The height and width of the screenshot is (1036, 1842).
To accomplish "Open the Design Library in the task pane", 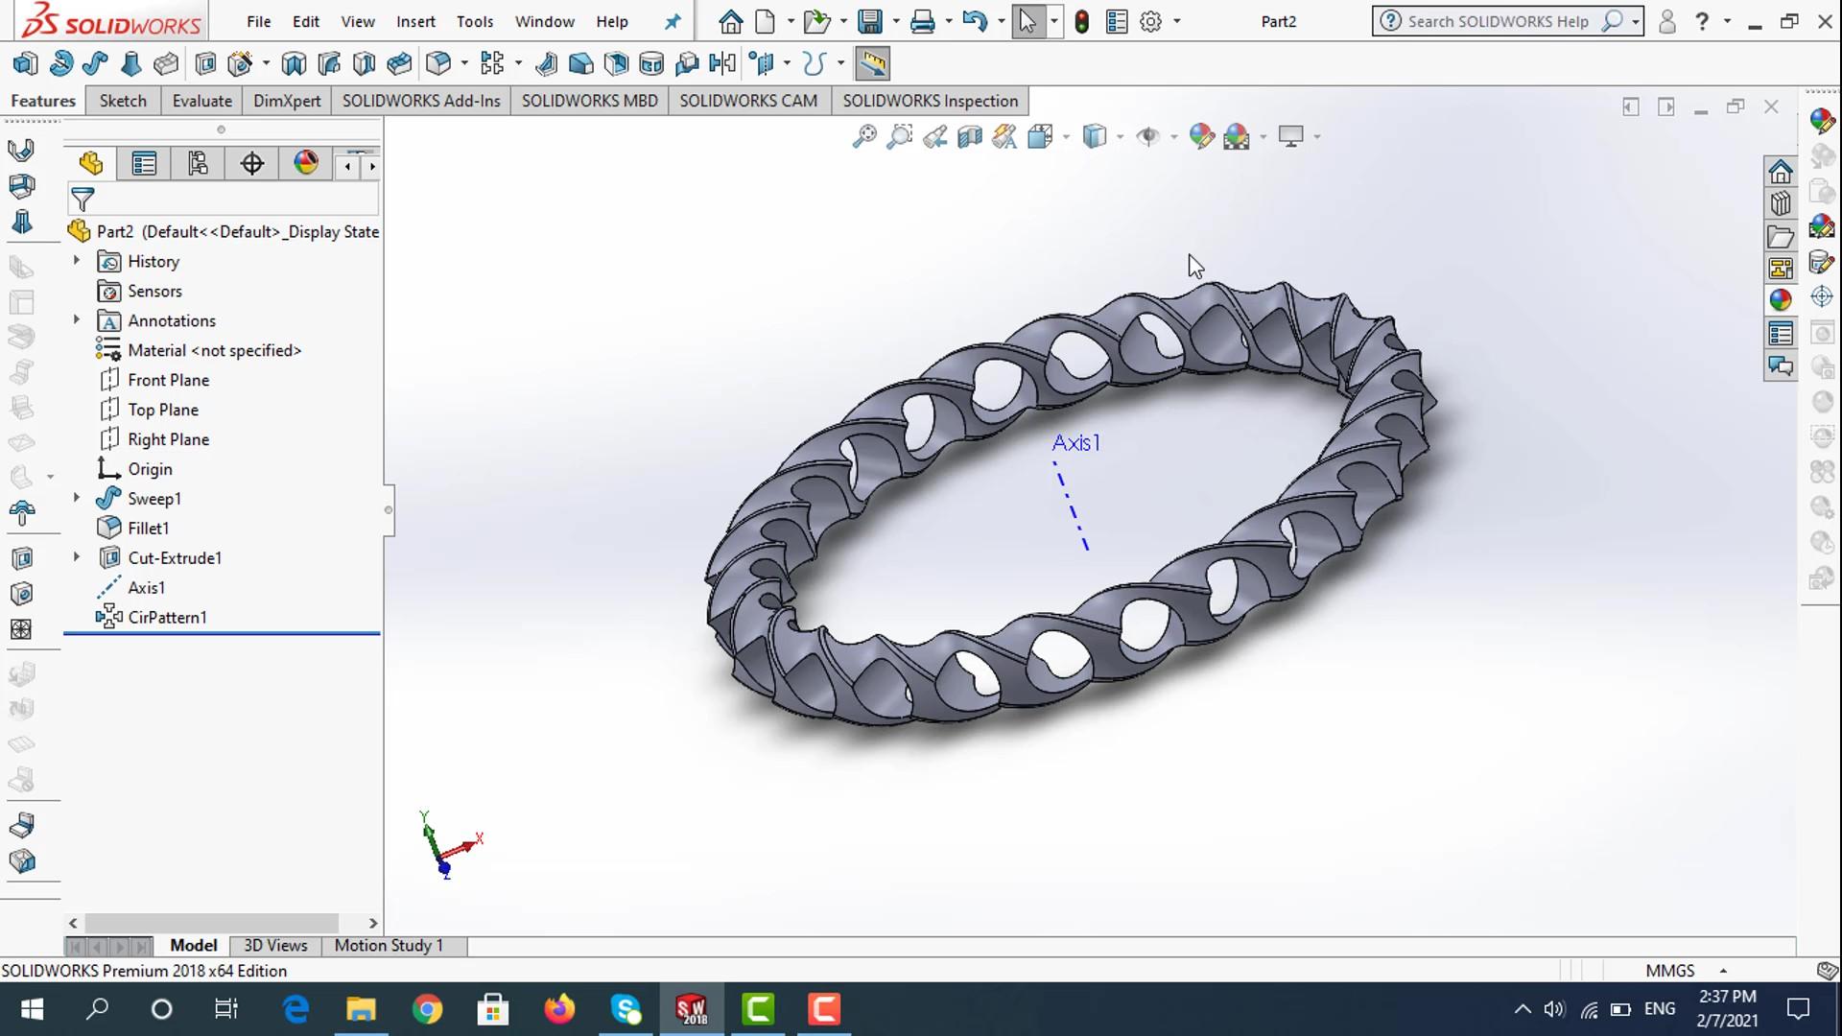I will (x=1781, y=203).
